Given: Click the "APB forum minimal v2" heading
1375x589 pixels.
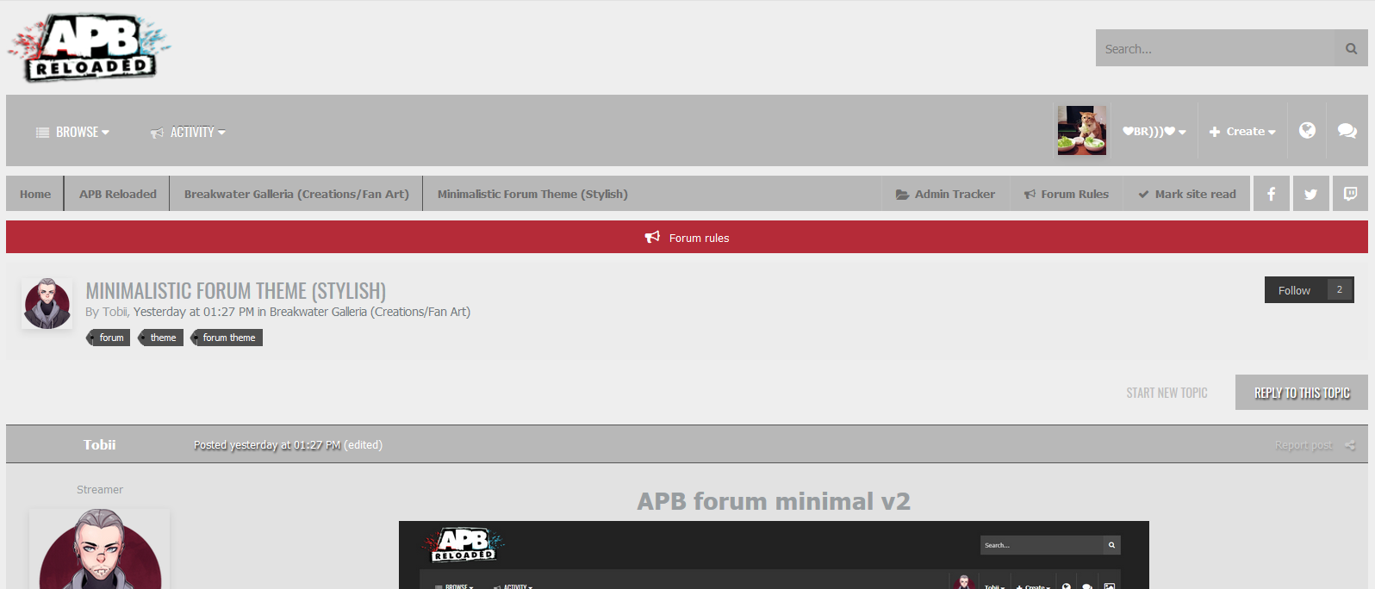Looking at the screenshot, I should 774,501.
